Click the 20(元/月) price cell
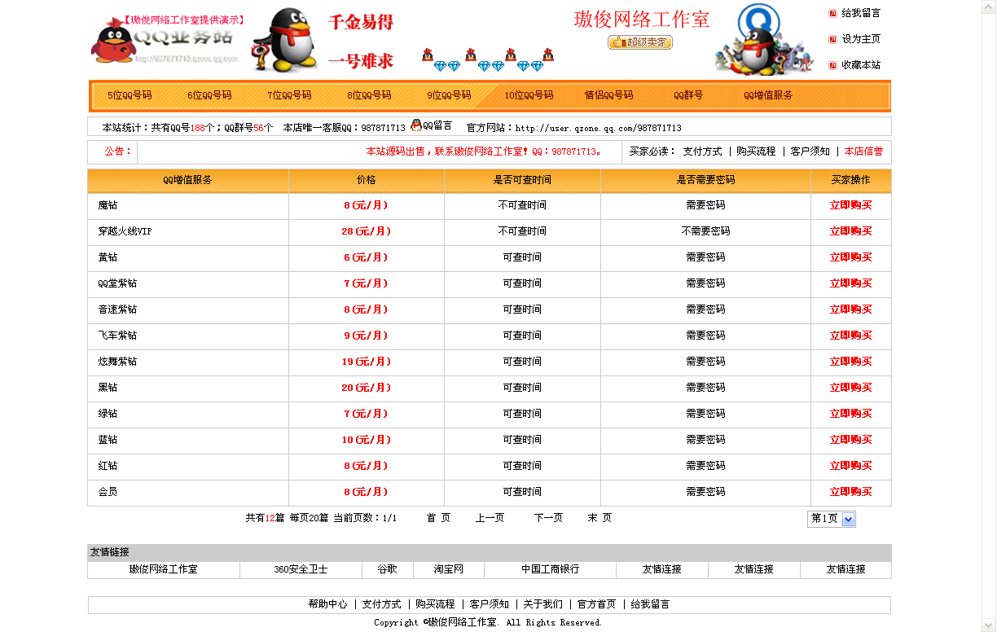997x632 pixels. [367, 388]
